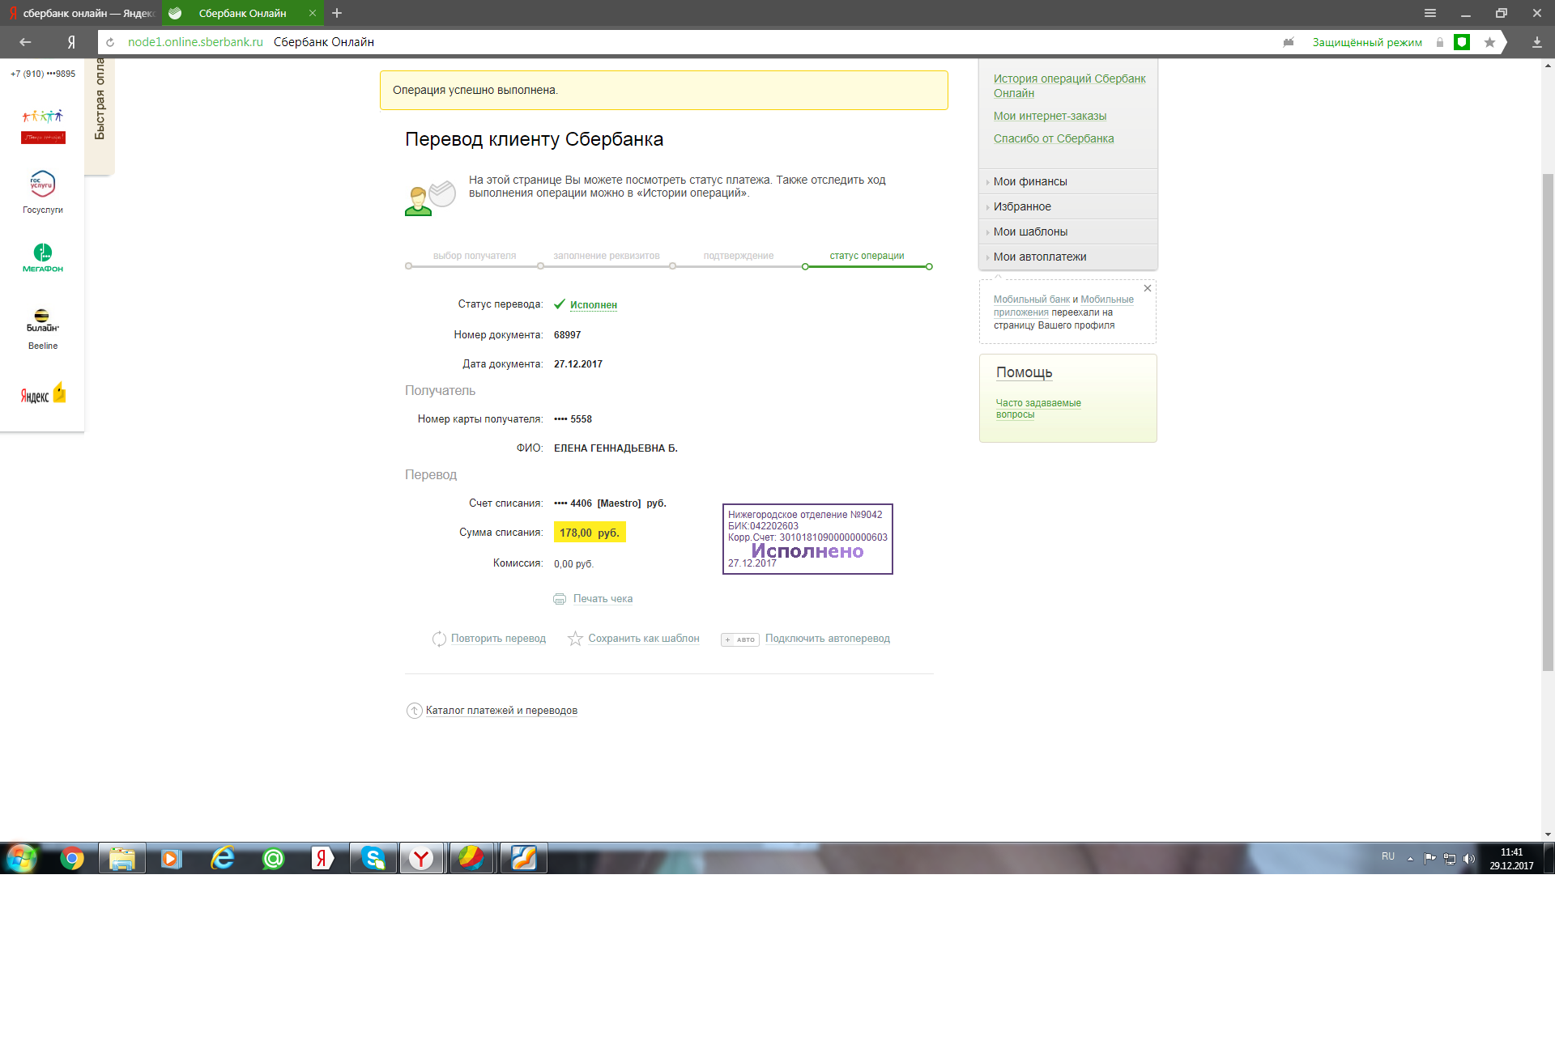Expand the Мои шаблоны section
This screenshot has width=1555, height=1049.
coord(1030,231)
